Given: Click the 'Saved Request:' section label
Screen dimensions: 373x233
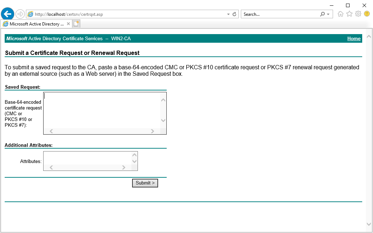Looking at the screenshot, I should point(23,87).
